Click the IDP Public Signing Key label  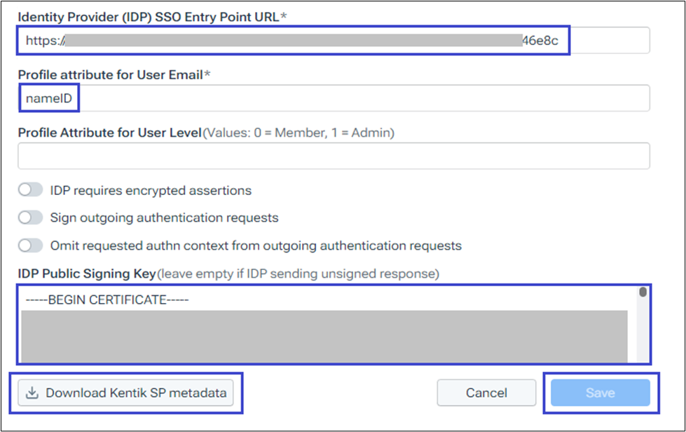point(87,273)
